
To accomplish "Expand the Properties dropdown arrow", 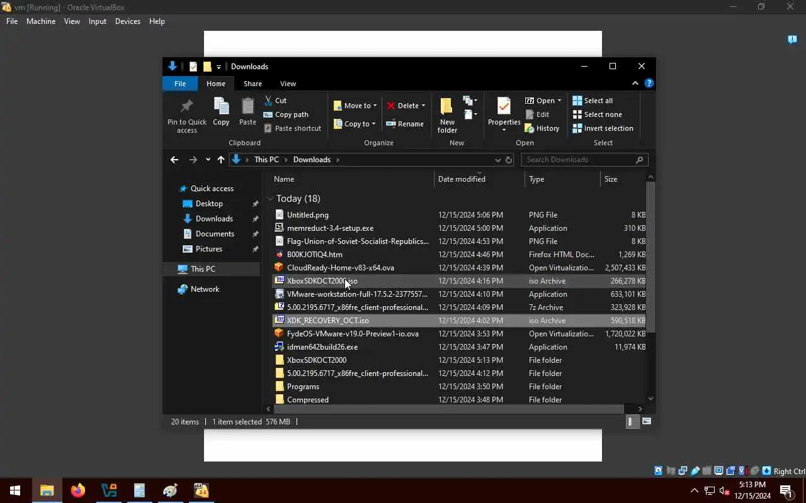I will click(504, 130).
